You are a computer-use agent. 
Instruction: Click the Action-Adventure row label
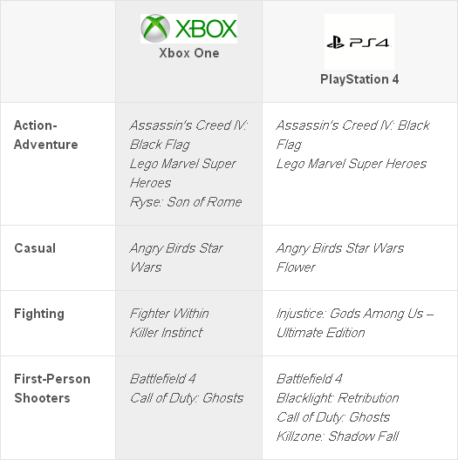click(x=46, y=135)
